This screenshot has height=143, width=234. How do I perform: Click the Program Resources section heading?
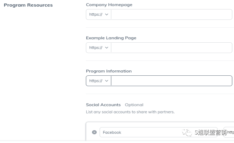pos(28,5)
